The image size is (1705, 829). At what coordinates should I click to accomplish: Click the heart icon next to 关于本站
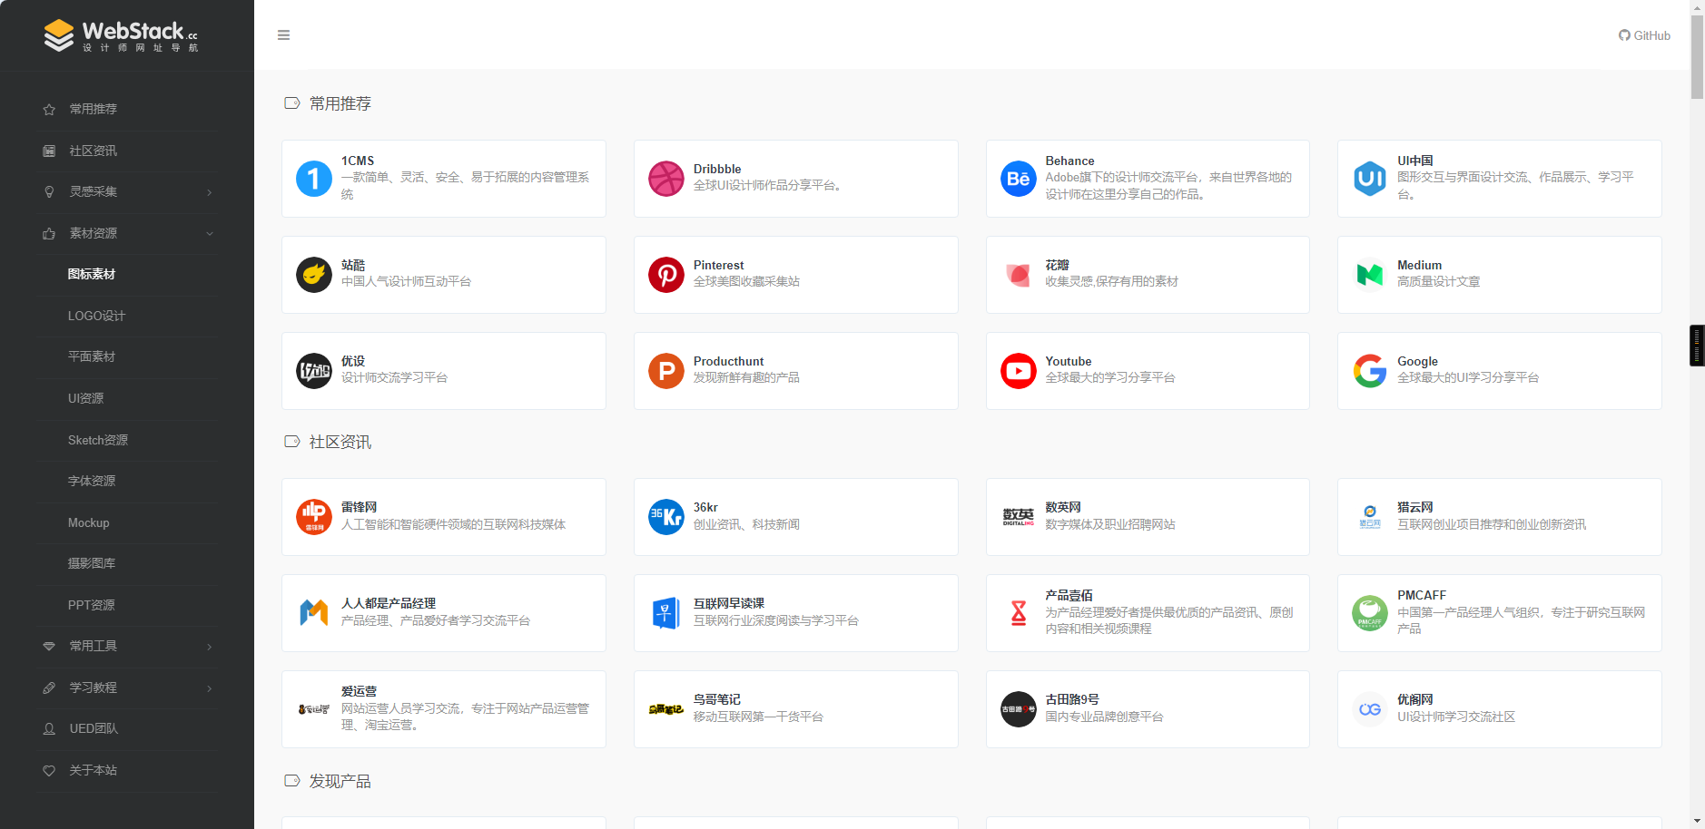pyautogui.click(x=49, y=770)
